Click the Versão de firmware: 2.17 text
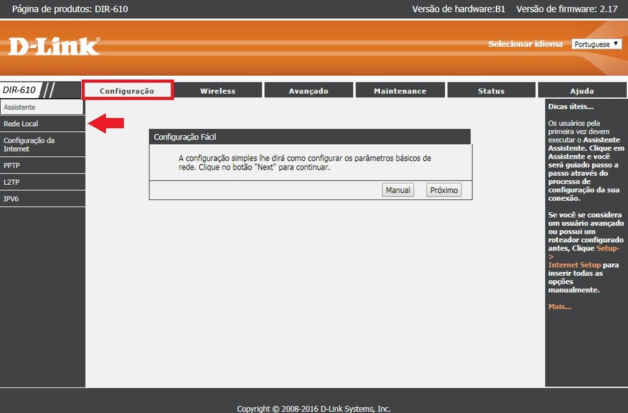Screen dimensions: 628x413 [x=567, y=9]
